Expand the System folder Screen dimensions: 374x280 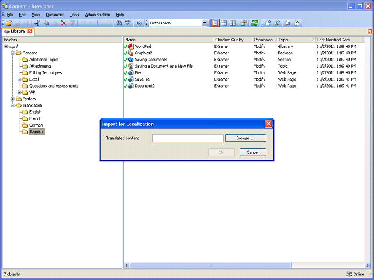coord(13,99)
